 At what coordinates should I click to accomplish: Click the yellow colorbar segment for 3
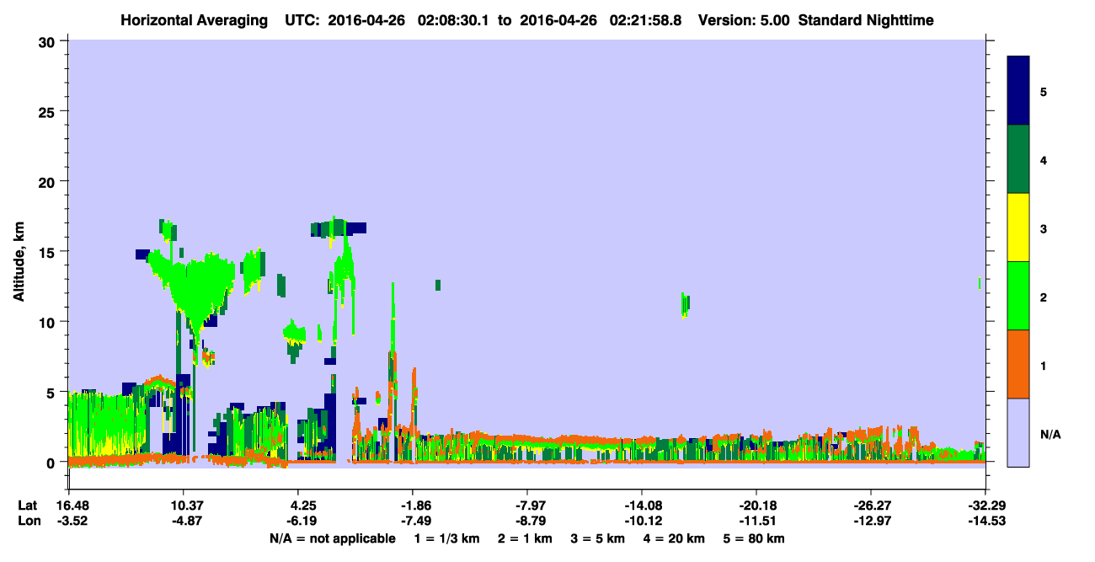pyautogui.click(x=1018, y=227)
